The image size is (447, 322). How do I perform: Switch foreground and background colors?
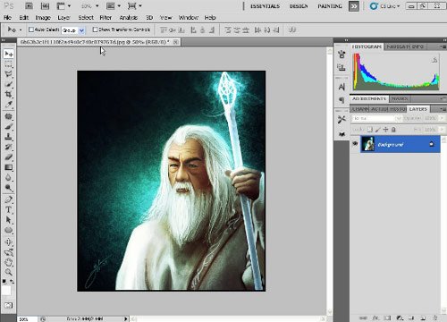click(x=12, y=281)
